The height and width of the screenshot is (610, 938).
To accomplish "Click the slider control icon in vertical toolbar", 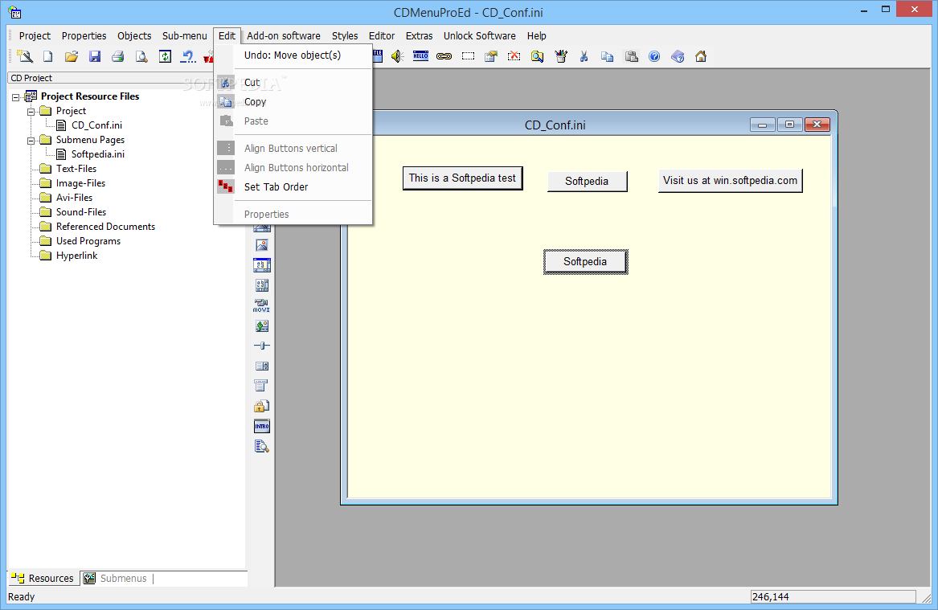I will [262, 346].
